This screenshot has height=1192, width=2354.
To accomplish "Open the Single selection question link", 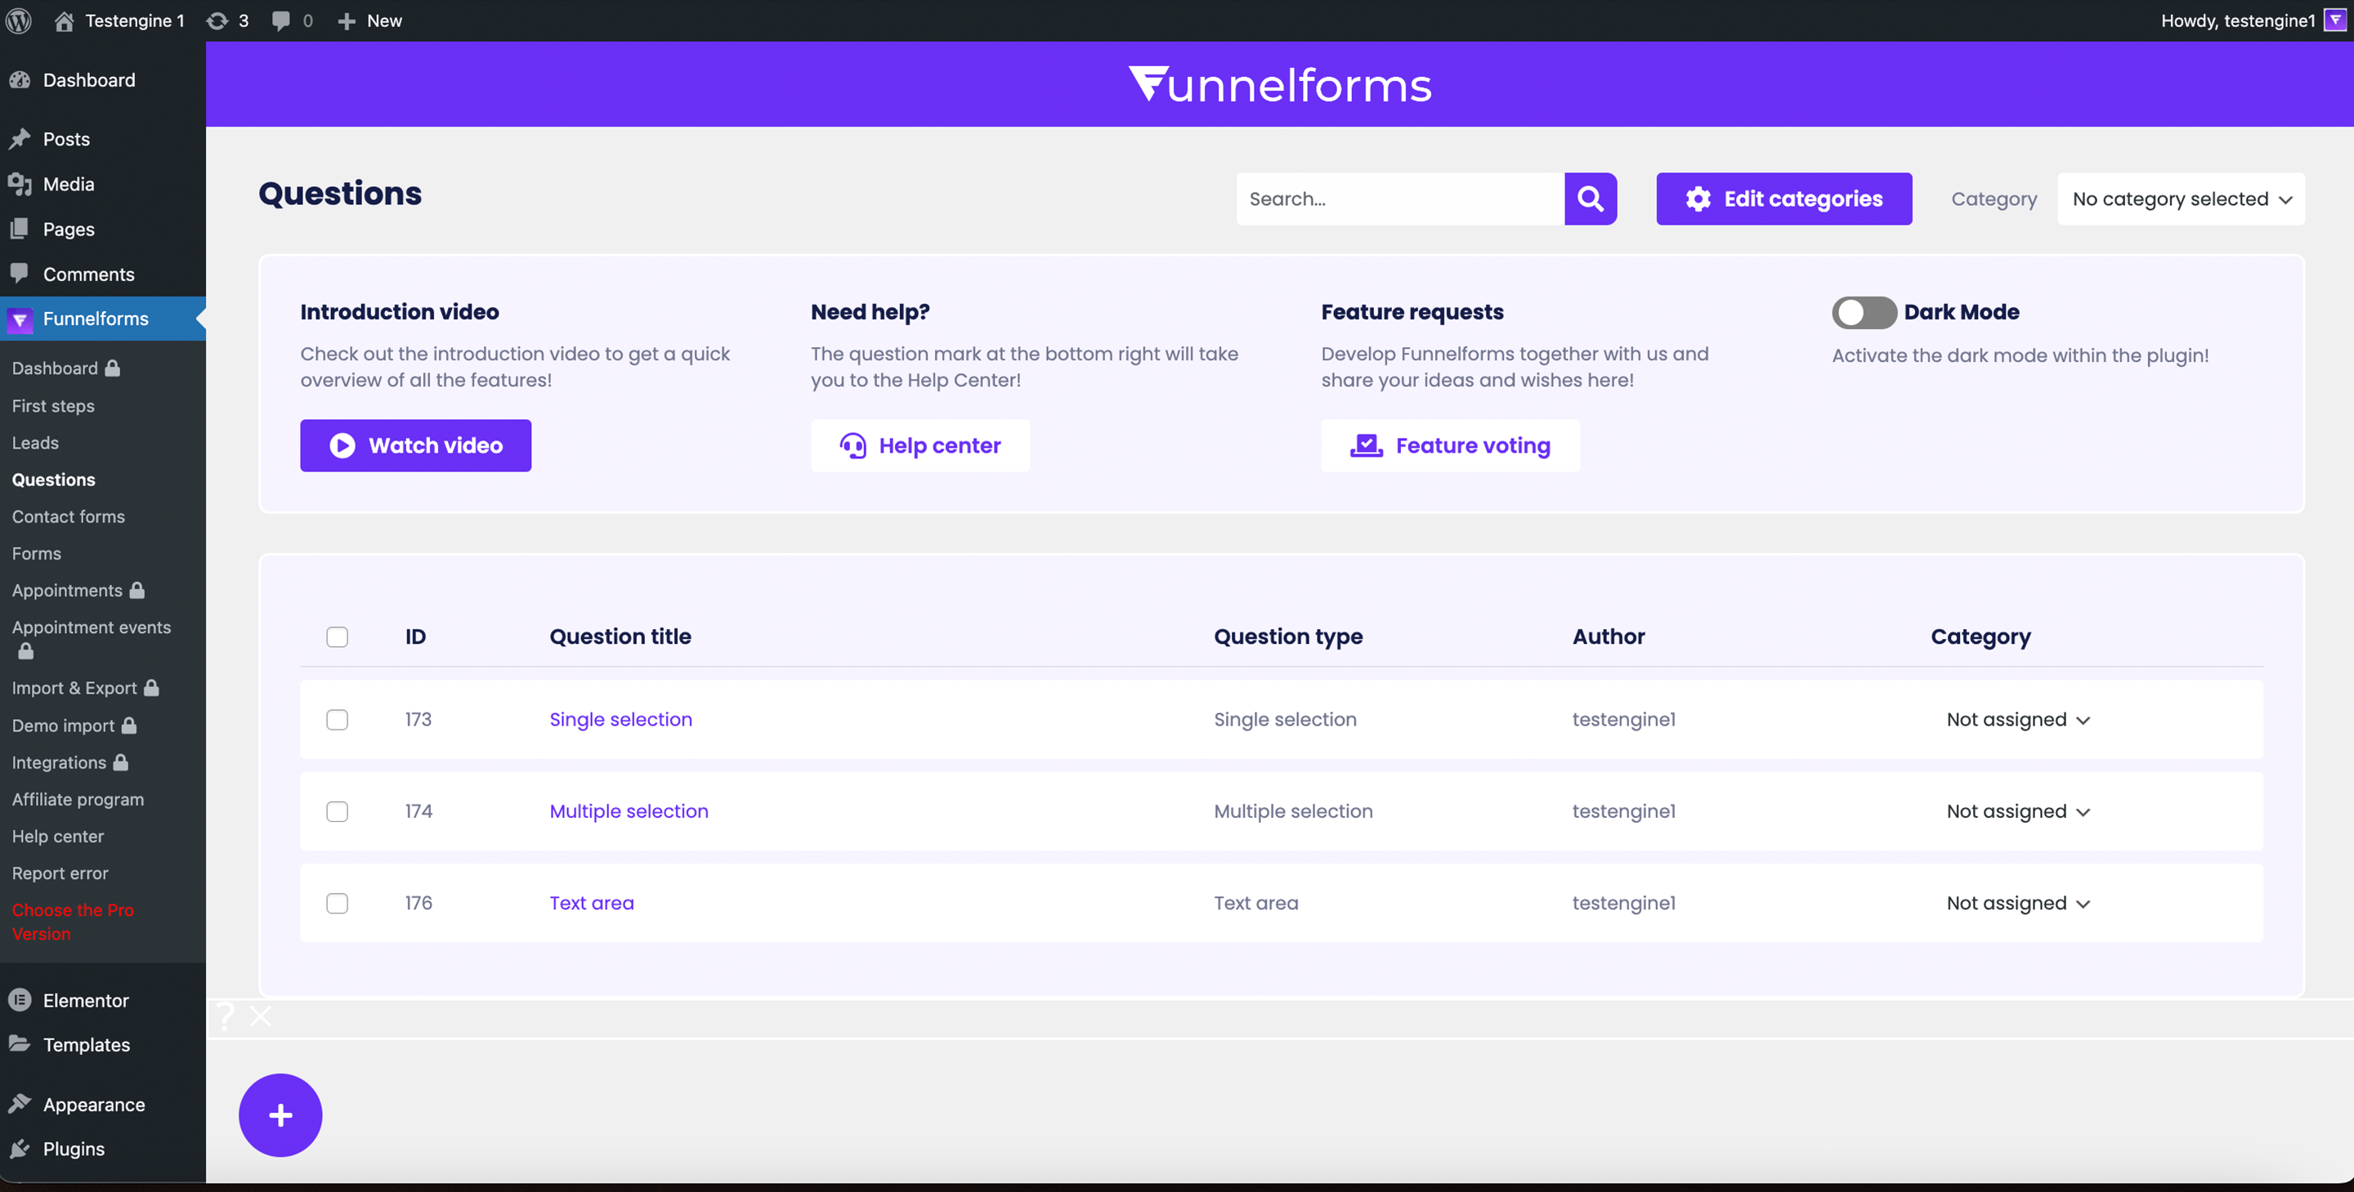I will coord(620,720).
